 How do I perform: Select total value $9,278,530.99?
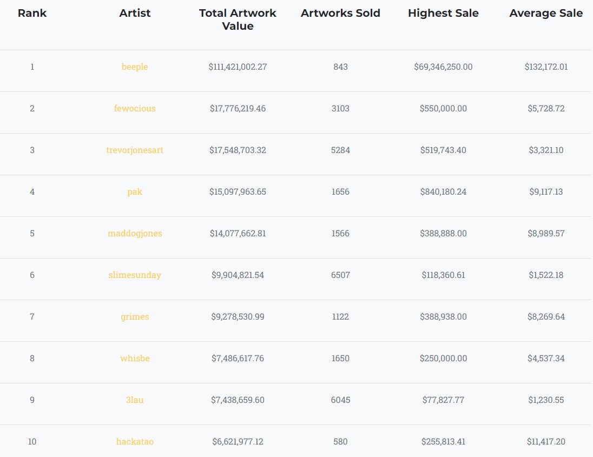pyautogui.click(x=238, y=316)
